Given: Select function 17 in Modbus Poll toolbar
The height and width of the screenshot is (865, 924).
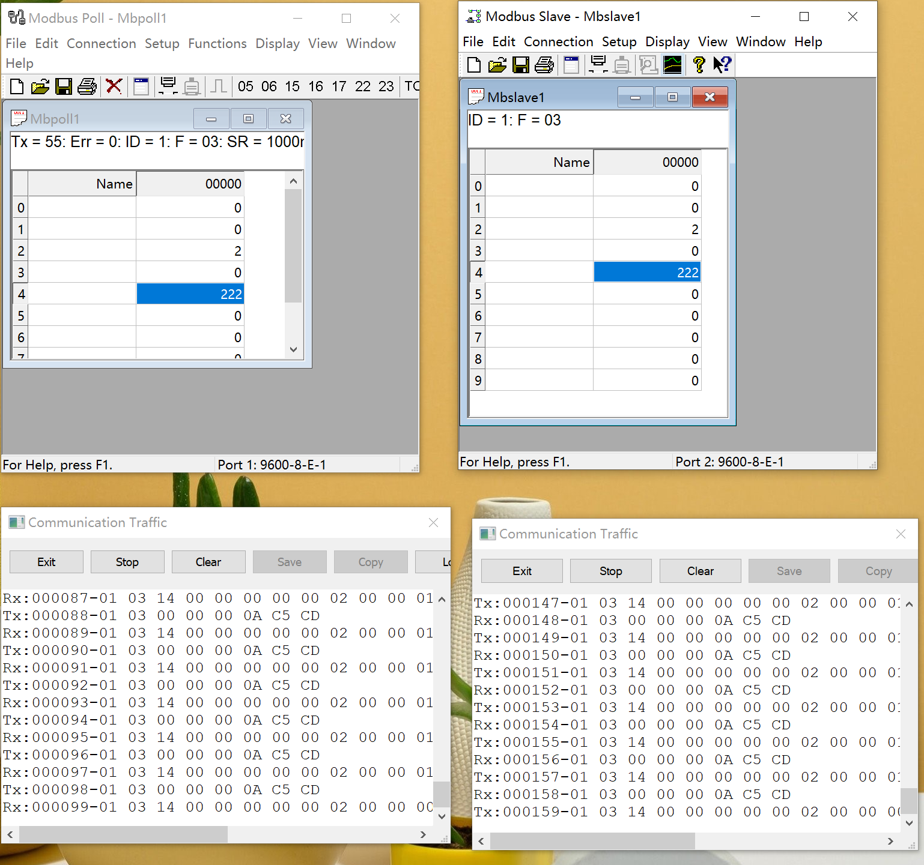Looking at the screenshot, I should tap(339, 86).
